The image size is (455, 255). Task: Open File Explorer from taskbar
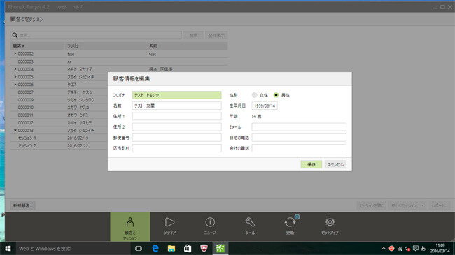[171, 248]
